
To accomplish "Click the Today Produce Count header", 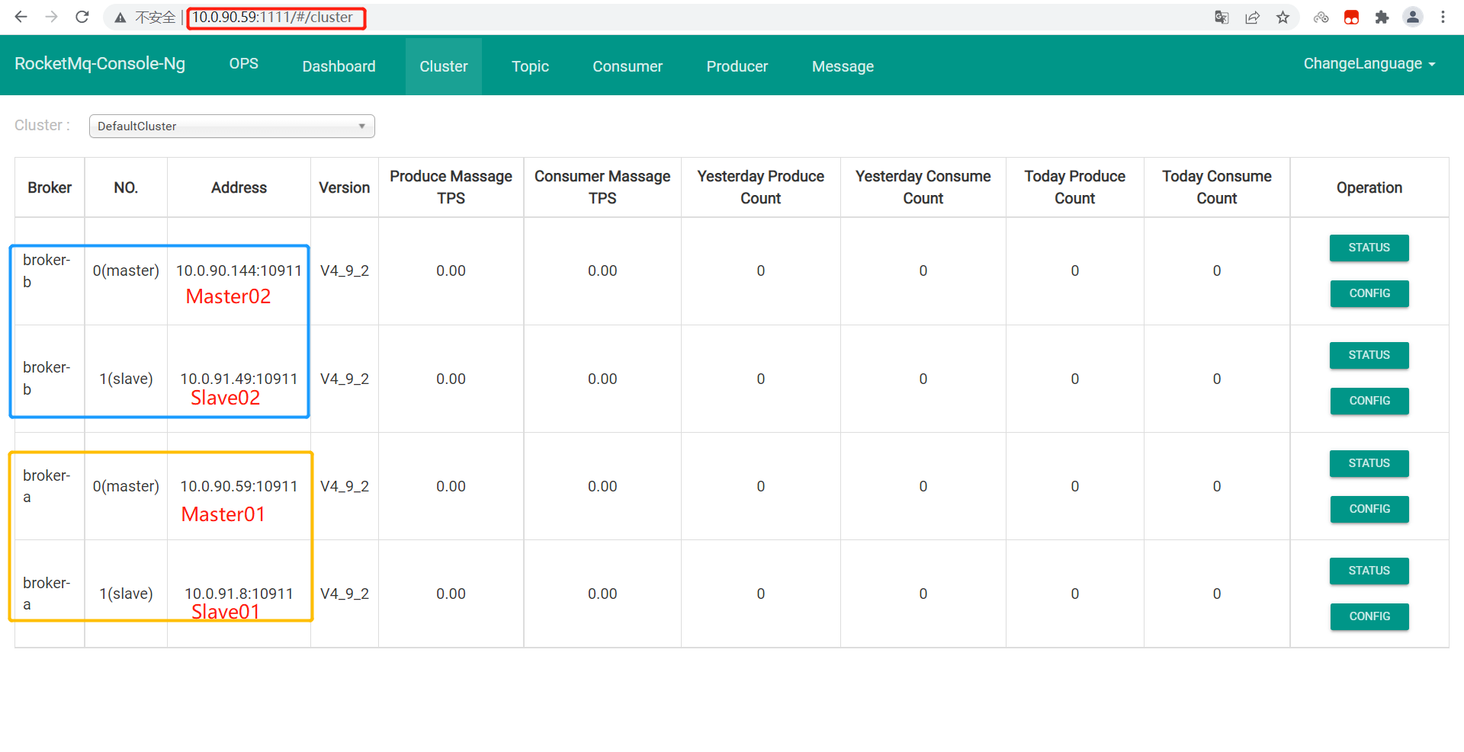I will (x=1074, y=187).
